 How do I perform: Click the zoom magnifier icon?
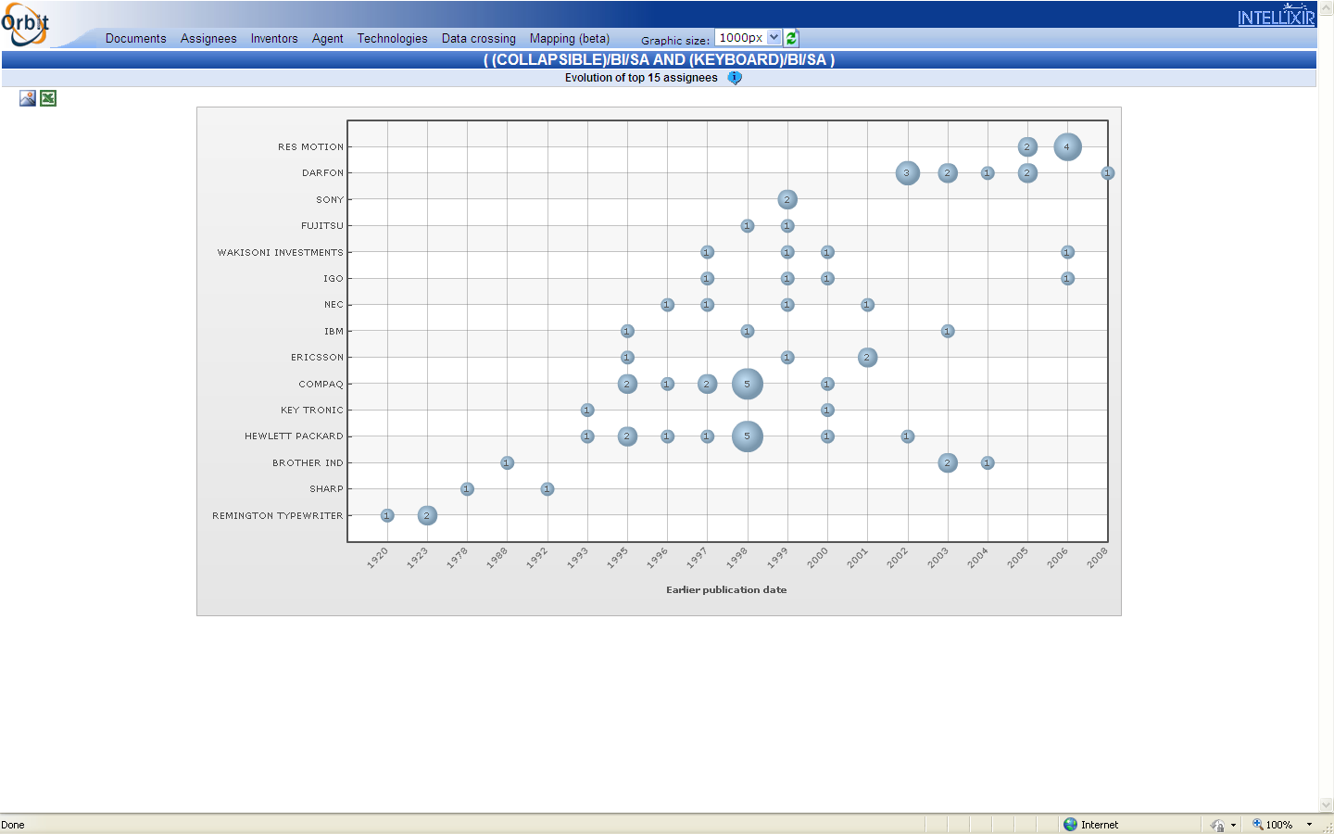point(1258,825)
